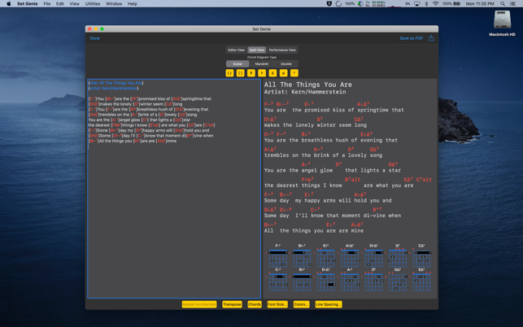
Task: Click the A-7 guitar chord diagram
Action: (350, 280)
